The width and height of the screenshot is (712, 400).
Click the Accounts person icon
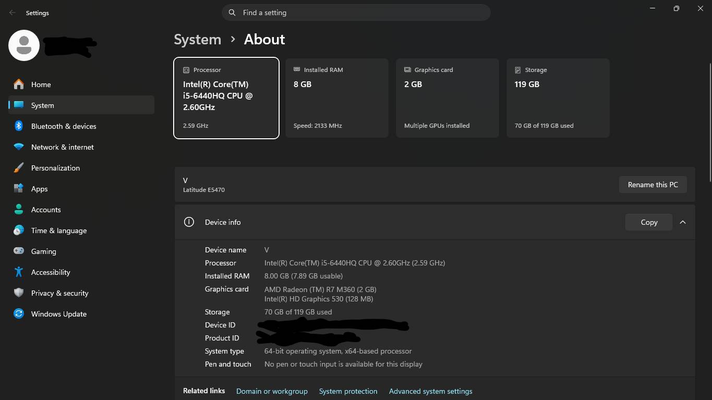(x=19, y=209)
